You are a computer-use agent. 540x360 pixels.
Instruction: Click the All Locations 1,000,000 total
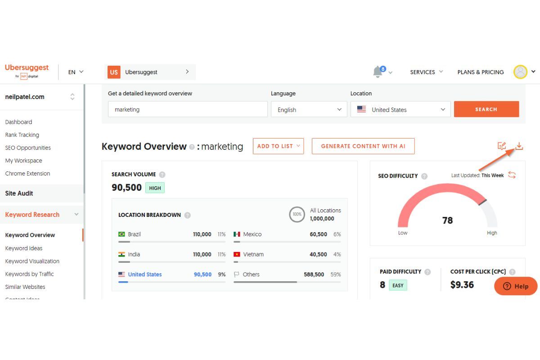coord(325,215)
